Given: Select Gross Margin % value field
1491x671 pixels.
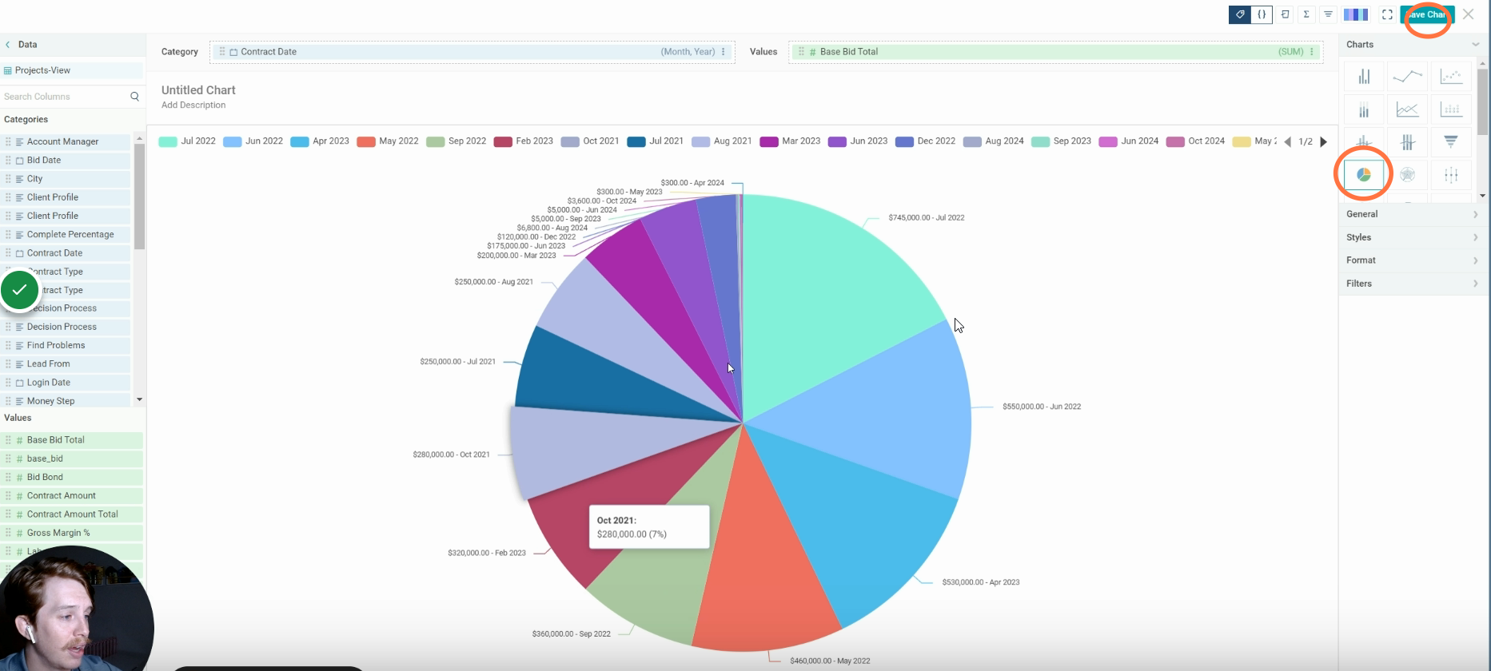Looking at the screenshot, I should tap(72, 533).
